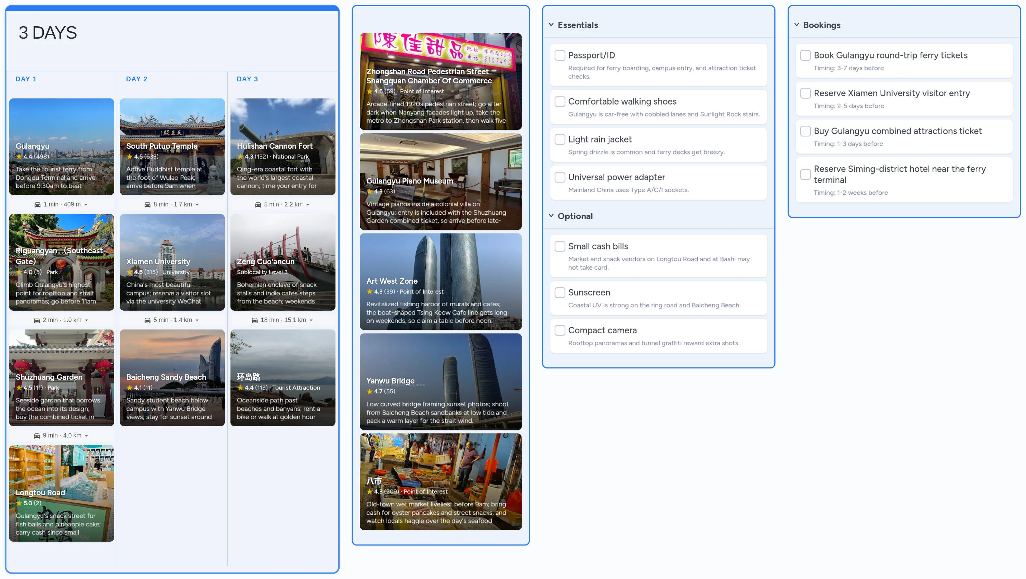Viewport: 1026px width, 579px height.
Task: Click the car icon beside 1 min · 409 m
Action: [x=37, y=204]
